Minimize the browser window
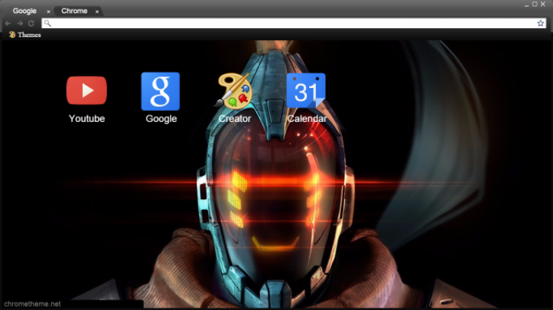The image size is (553, 310). tap(526, 5)
